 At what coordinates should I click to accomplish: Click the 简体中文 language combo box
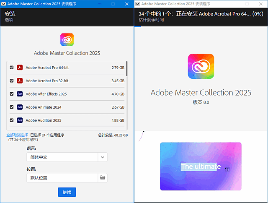[67, 157]
